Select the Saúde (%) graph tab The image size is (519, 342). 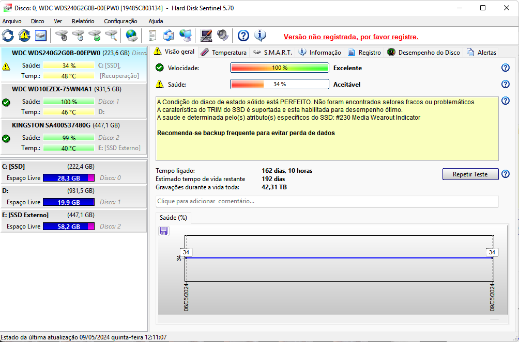point(173,218)
